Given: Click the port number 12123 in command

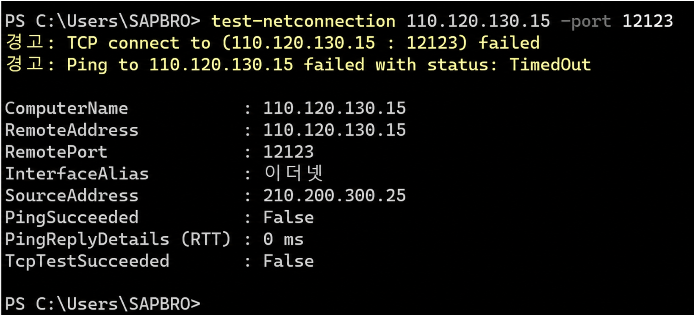Looking at the screenshot, I should coord(648,22).
